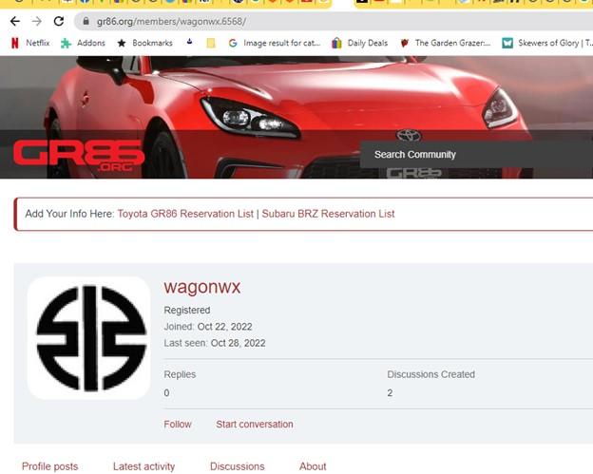Reload the page with the refresh icon

[x=59, y=21]
